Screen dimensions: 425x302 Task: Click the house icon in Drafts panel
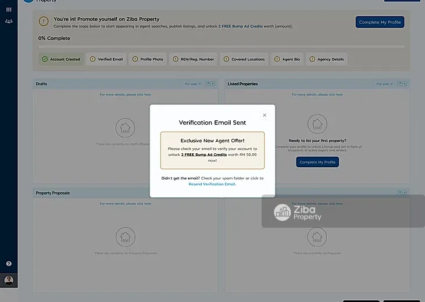click(125, 128)
